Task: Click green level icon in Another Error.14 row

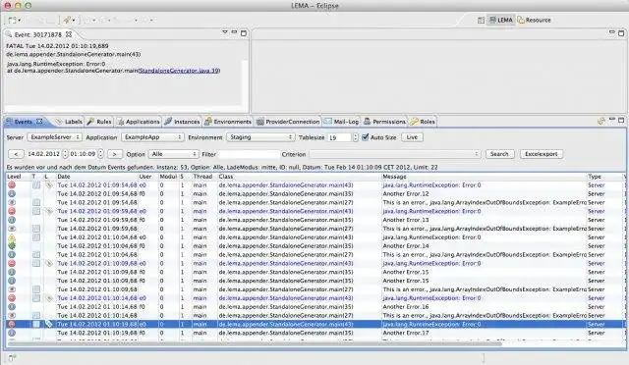Action: click(x=12, y=246)
